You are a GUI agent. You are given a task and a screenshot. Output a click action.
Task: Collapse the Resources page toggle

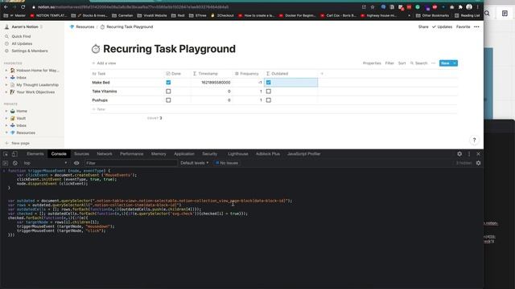(6, 132)
